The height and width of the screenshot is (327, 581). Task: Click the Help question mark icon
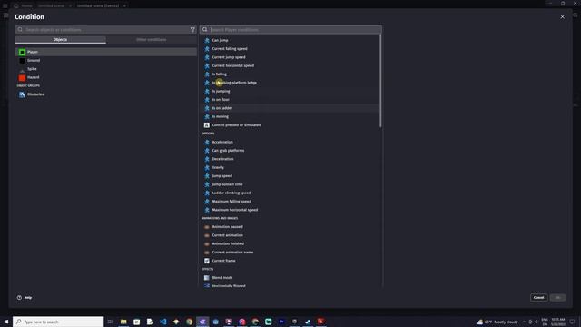pos(19,298)
